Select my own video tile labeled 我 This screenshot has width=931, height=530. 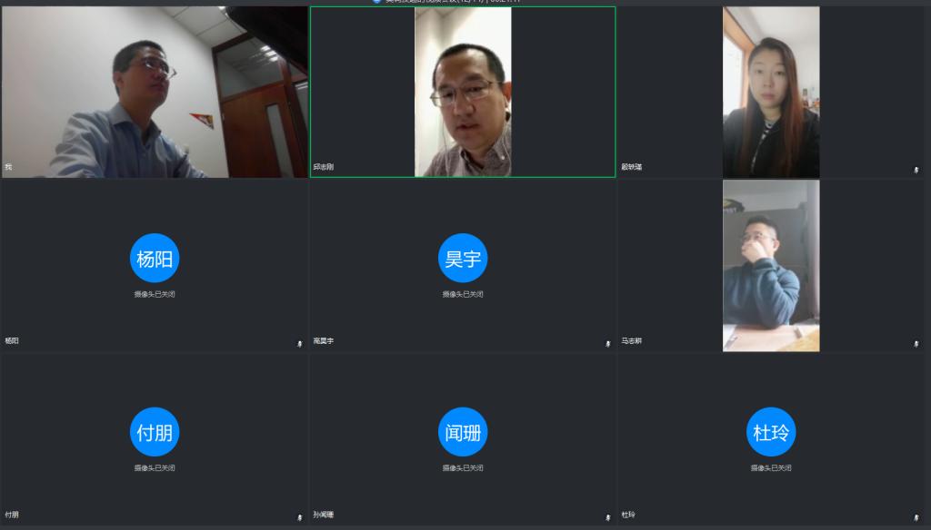[x=155, y=92]
